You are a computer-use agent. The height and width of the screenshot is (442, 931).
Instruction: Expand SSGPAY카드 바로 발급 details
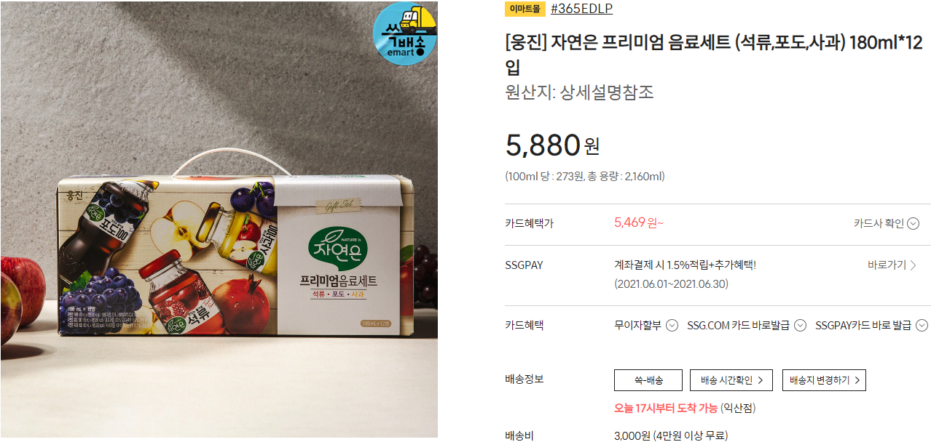[871, 325]
